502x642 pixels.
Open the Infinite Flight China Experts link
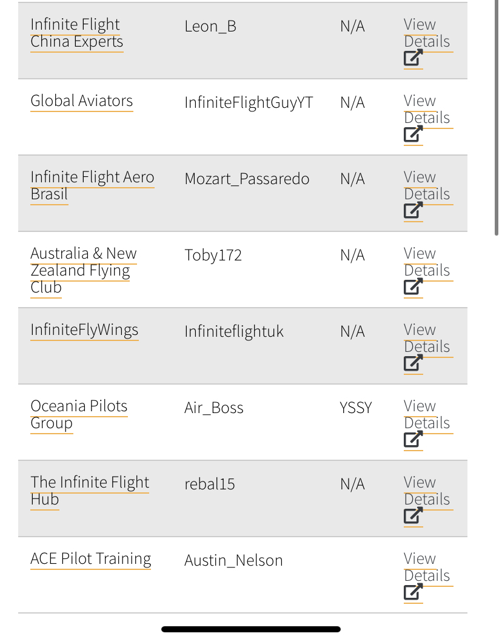(x=76, y=33)
